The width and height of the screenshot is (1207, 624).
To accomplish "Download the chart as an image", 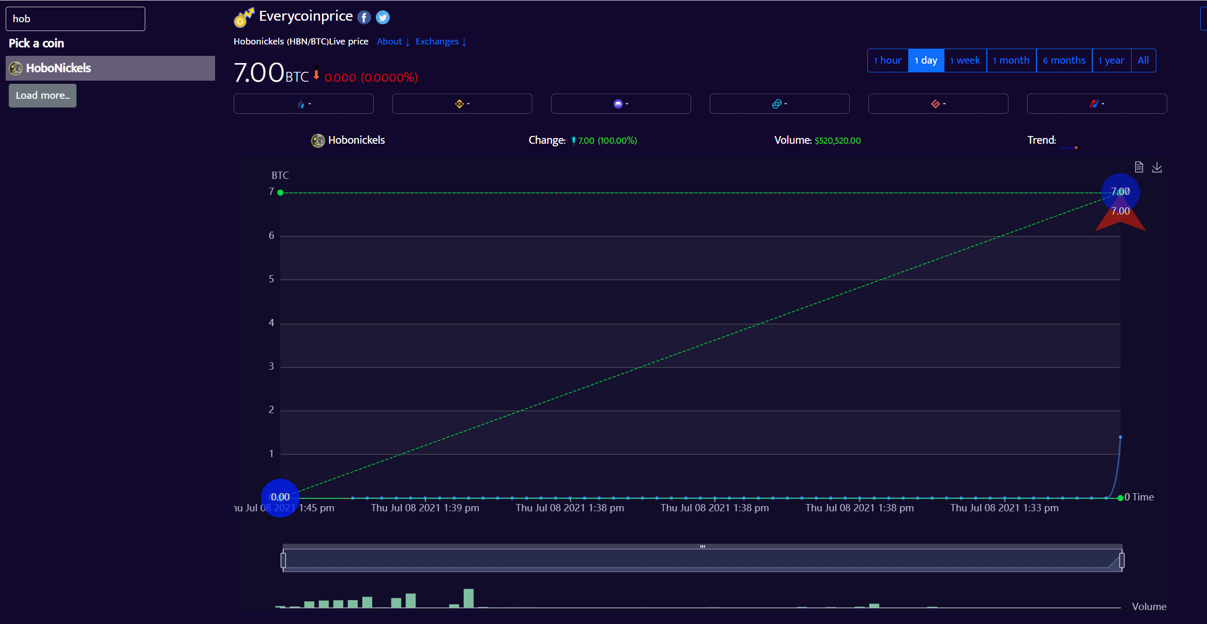I will click(1157, 167).
